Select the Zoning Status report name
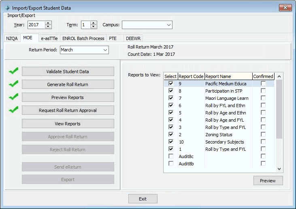The height and width of the screenshot is (209, 296). (219, 135)
